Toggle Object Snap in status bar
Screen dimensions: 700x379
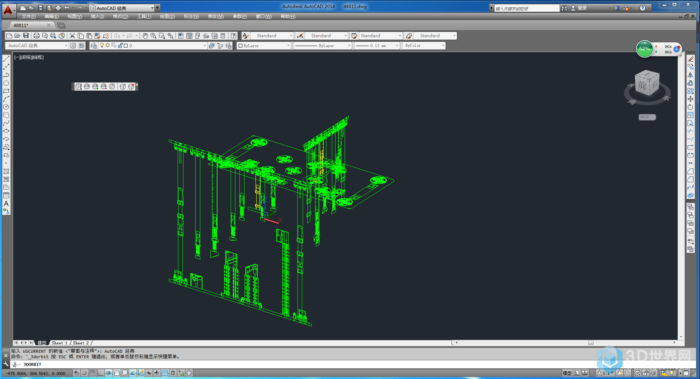point(117,373)
